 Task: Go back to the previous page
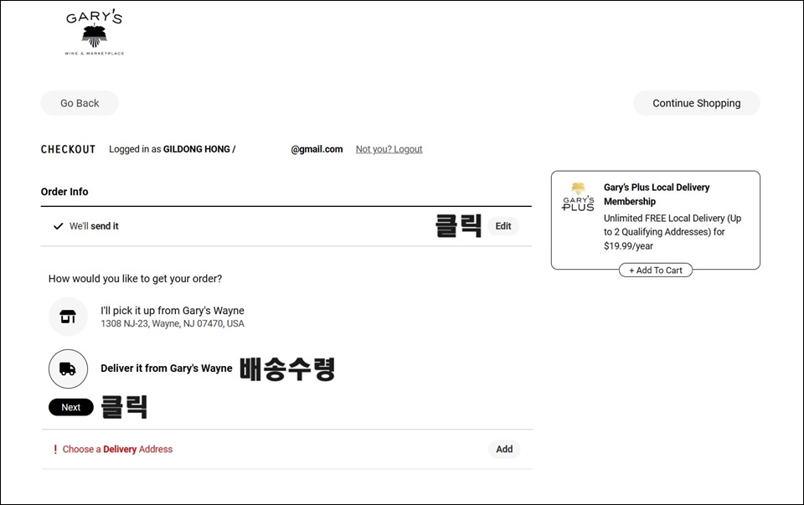pos(80,103)
